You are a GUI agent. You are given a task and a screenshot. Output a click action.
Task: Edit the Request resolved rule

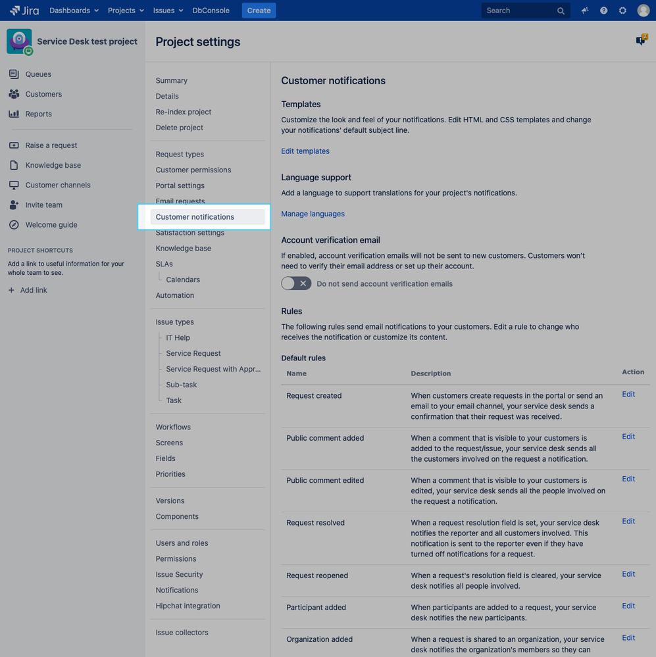click(x=628, y=522)
